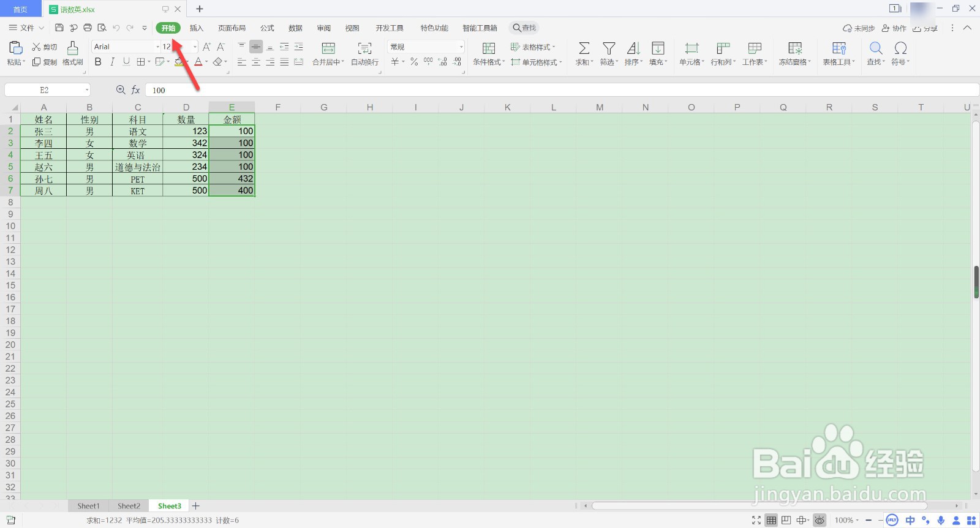Open new document tab with plus
Image resolution: width=980 pixels, height=528 pixels.
pyautogui.click(x=199, y=9)
